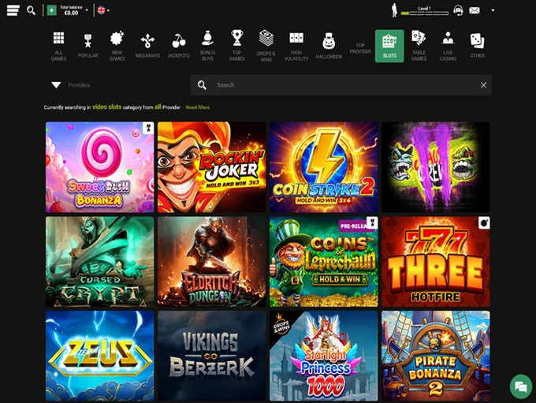Open the Vikings Go Berzerk game thumbnail
Screen dimensions: 536x403
tap(210, 355)
